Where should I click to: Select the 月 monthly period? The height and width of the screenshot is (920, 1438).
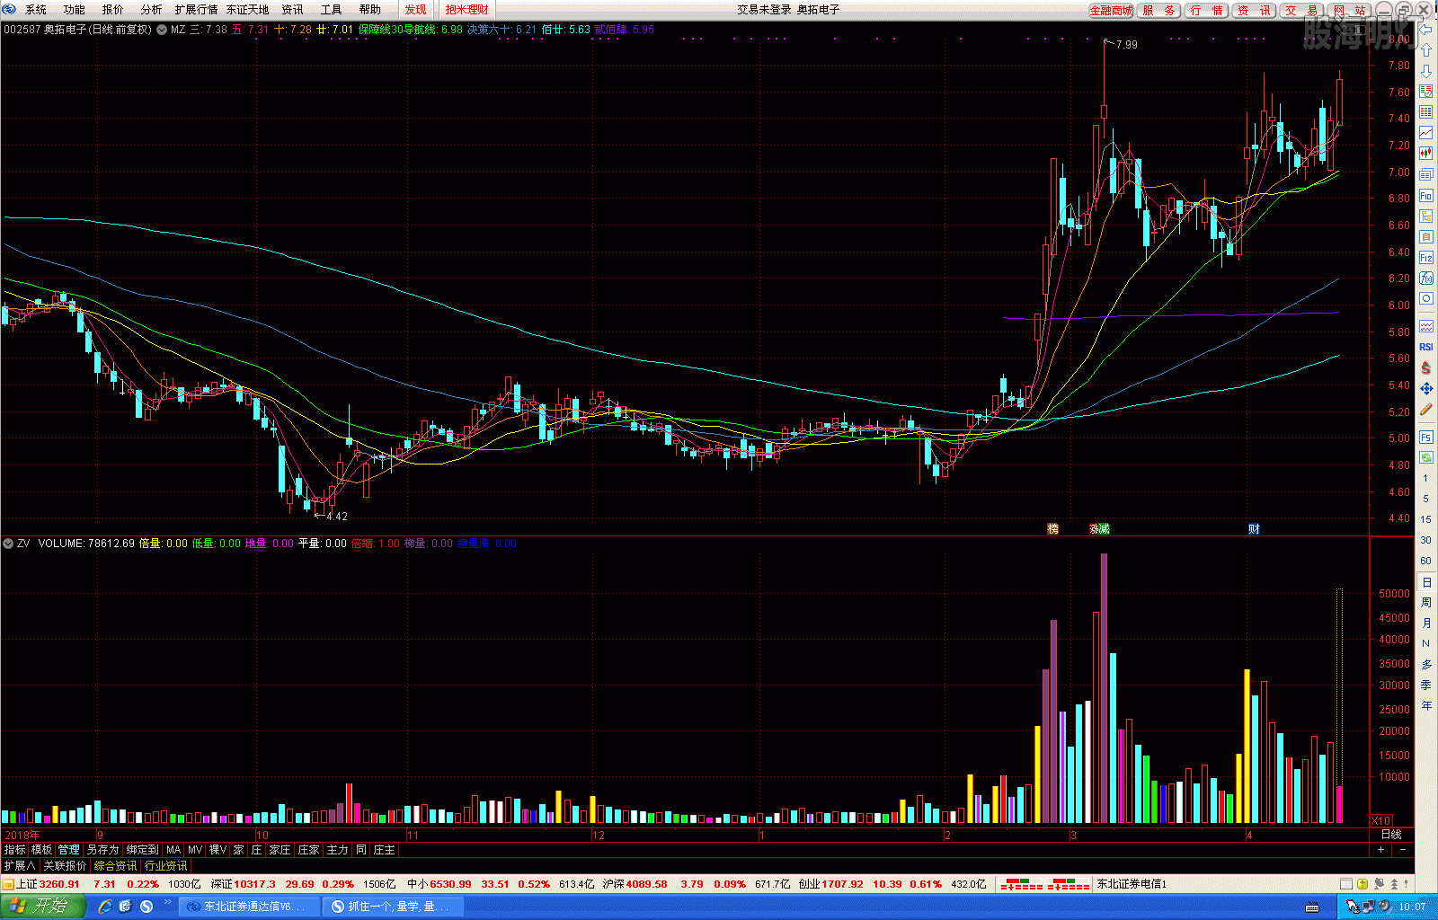[1426, 624]
